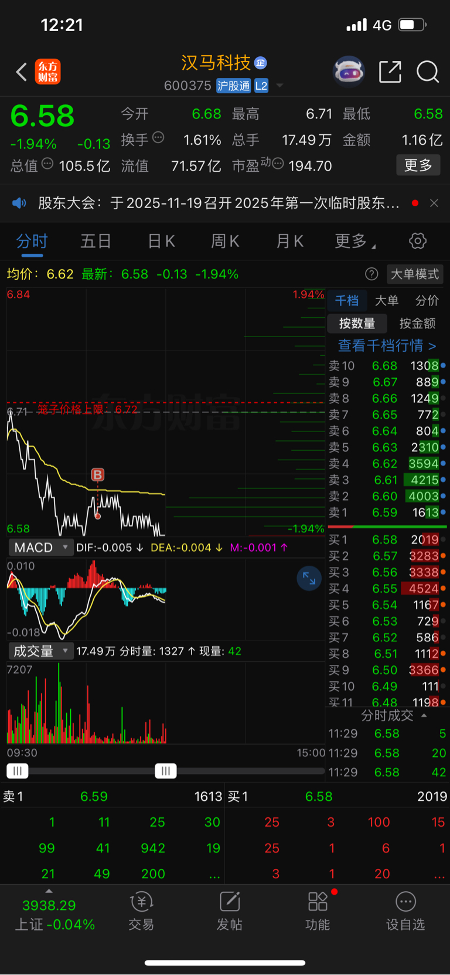Expand the 成交量 indicator dropdown

tap(40, 651)
